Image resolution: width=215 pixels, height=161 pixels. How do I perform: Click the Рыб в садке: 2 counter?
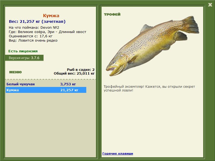tap(81, 69)
